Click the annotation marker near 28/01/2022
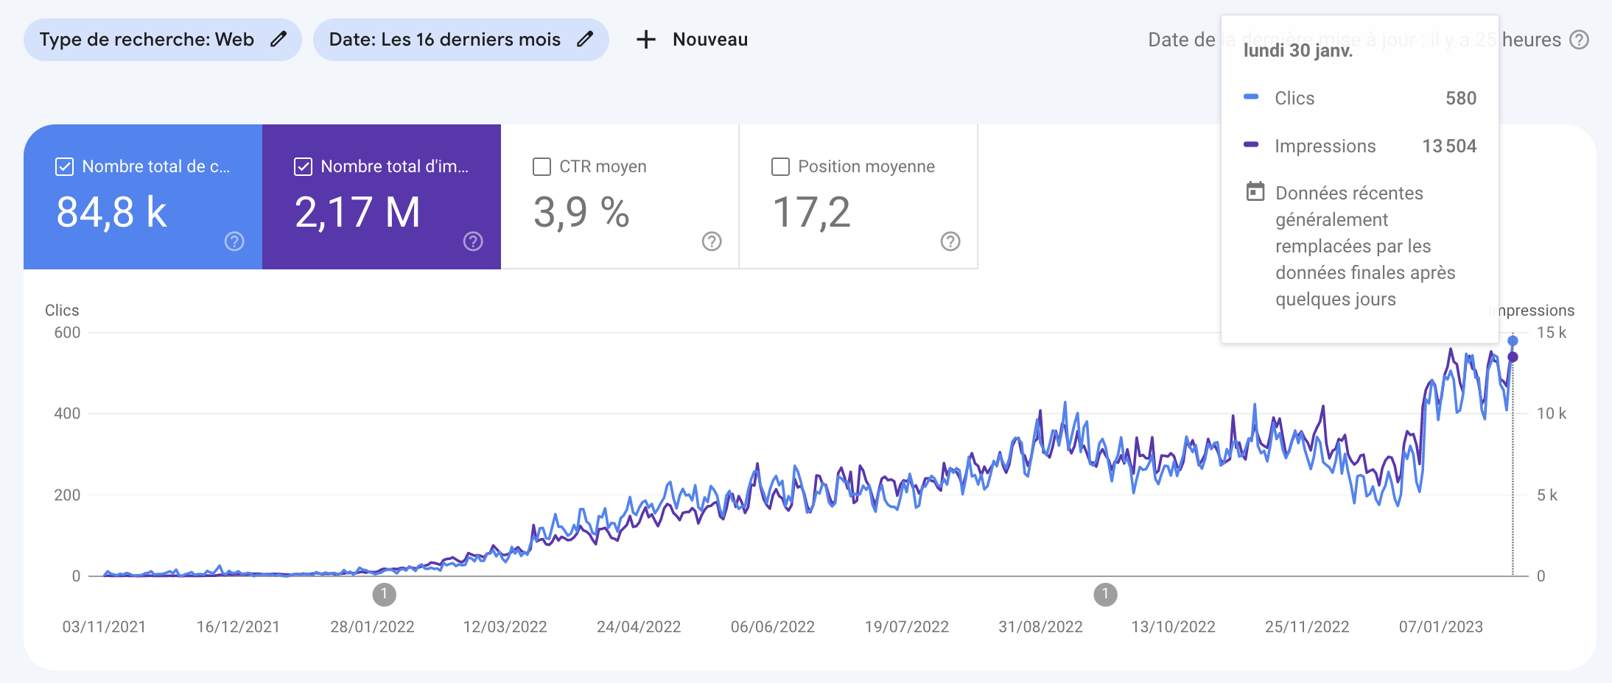1612x683 pixels. (384, 594)
